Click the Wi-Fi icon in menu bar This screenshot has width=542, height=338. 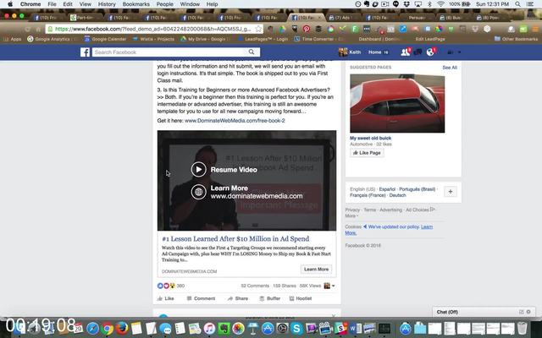coord(440,4)
